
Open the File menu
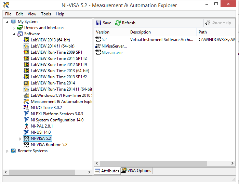pyautogui.click(x=8, y=14)
